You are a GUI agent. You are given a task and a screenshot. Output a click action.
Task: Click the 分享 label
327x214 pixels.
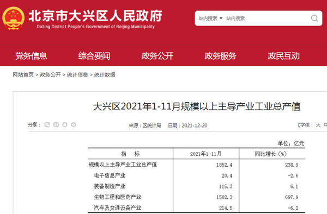pos(34,125)
